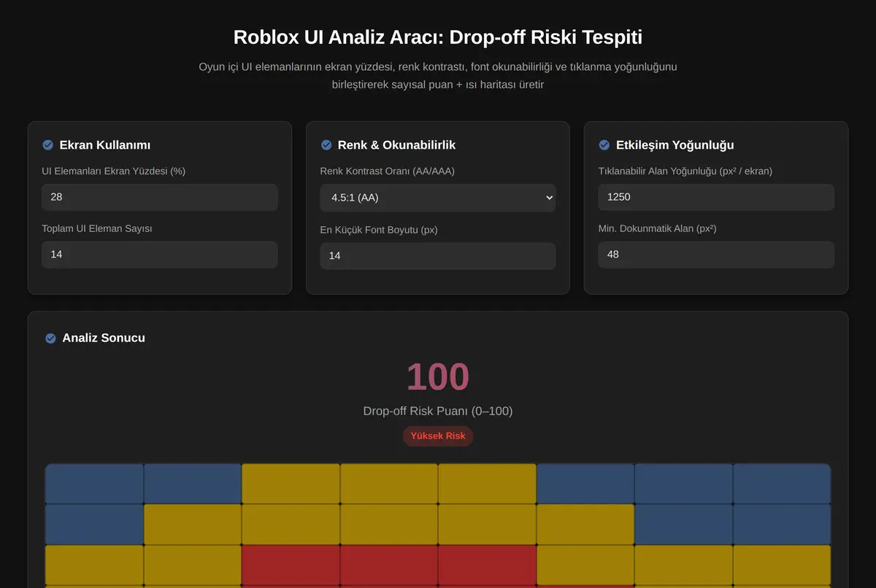Click the check icon beside Analiz Sonucu
The image size is (876, 588).
pos(50,339)
